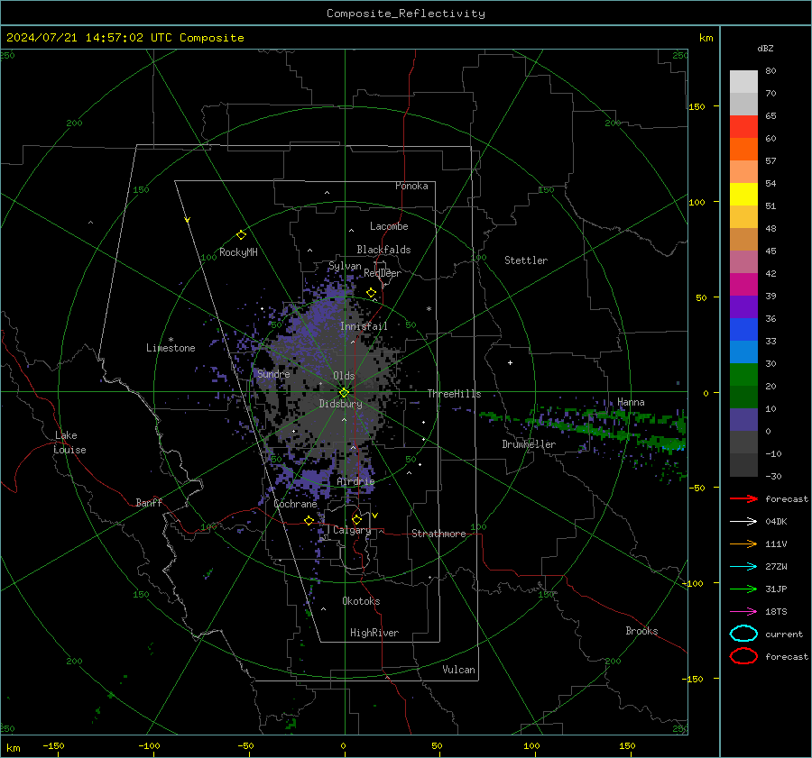
Task: Click the Lake Louise label on map
Action: pyautogui.click(x=69, y=443)
